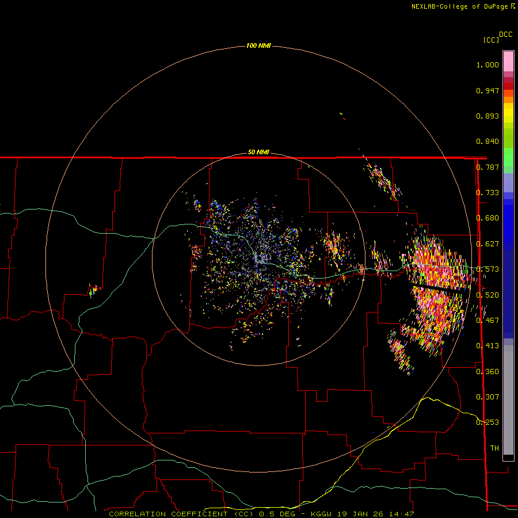Click the 0.520 scale value

tap(487, 295)
